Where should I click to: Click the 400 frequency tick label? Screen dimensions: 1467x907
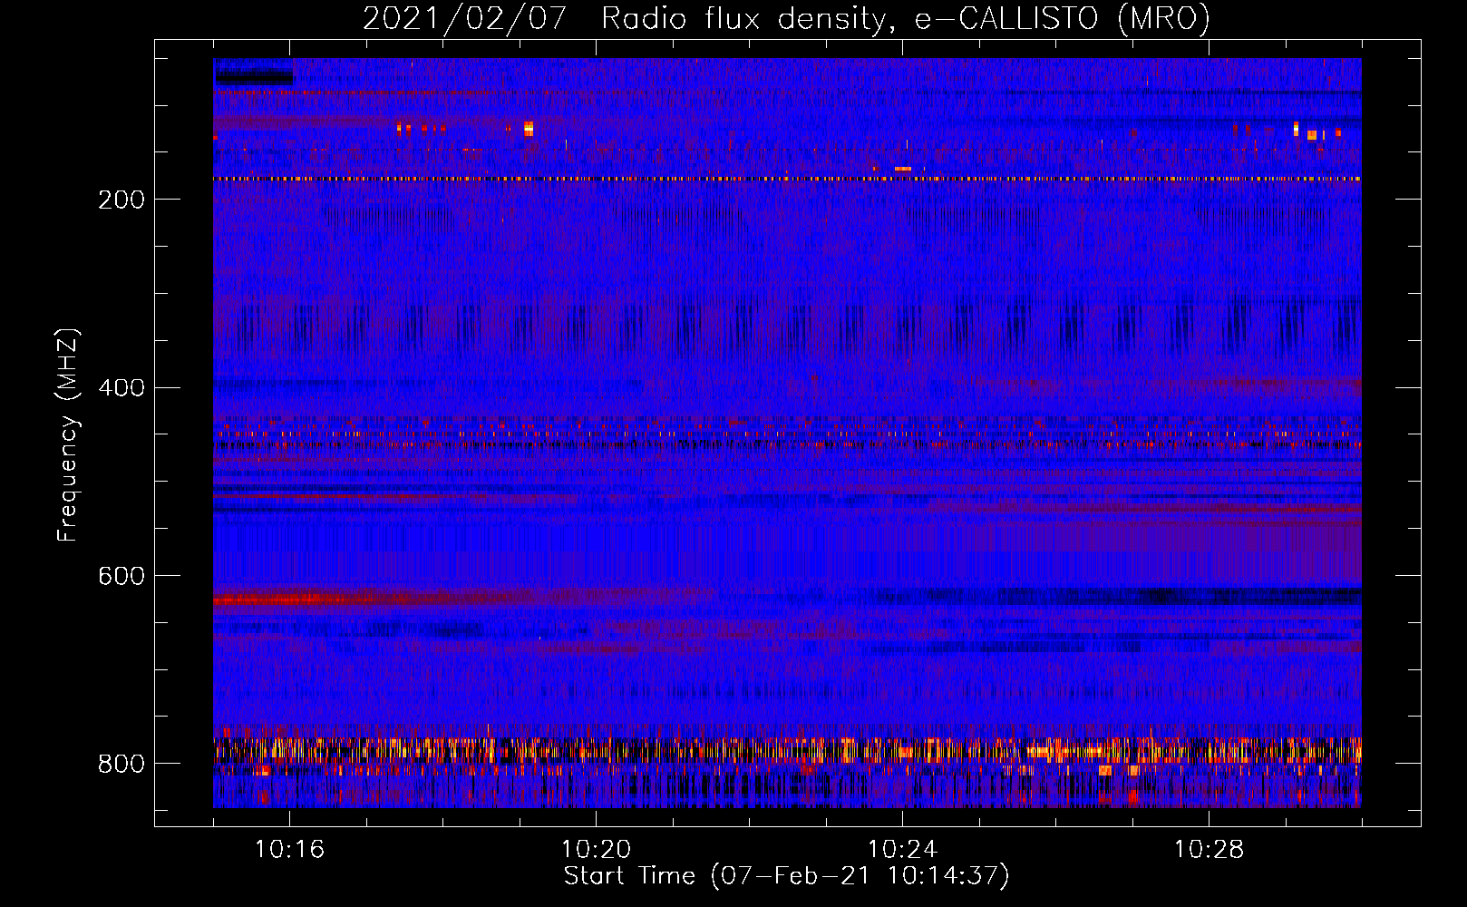[x=121, y=388]
